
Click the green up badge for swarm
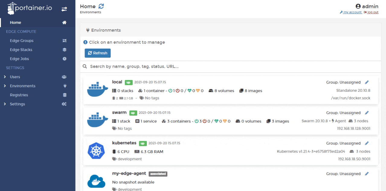point(133,113)
